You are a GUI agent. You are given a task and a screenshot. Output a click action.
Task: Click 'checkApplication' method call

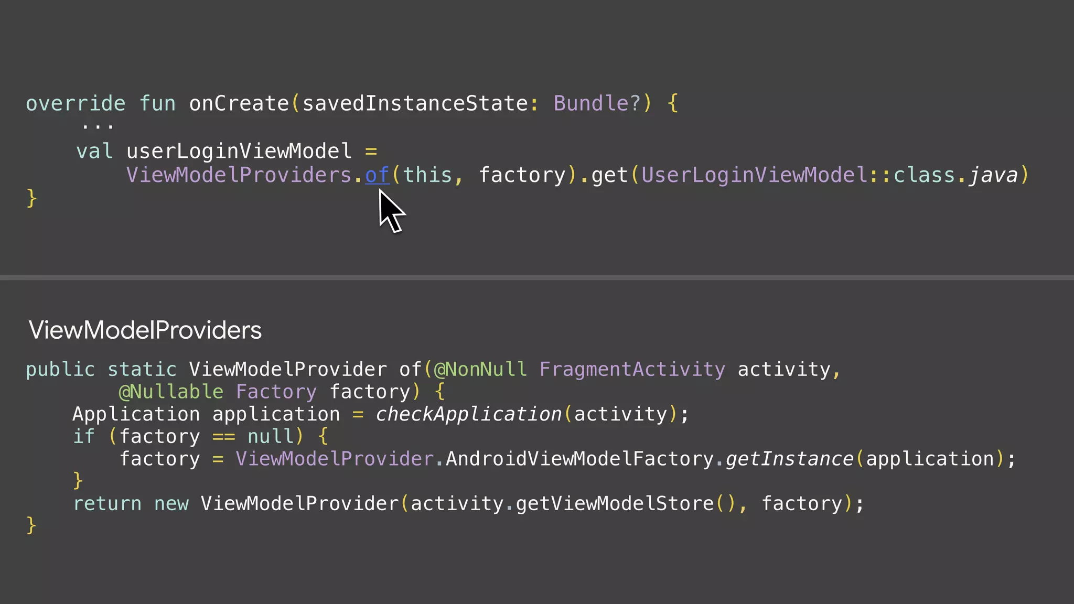coord(469,414)
